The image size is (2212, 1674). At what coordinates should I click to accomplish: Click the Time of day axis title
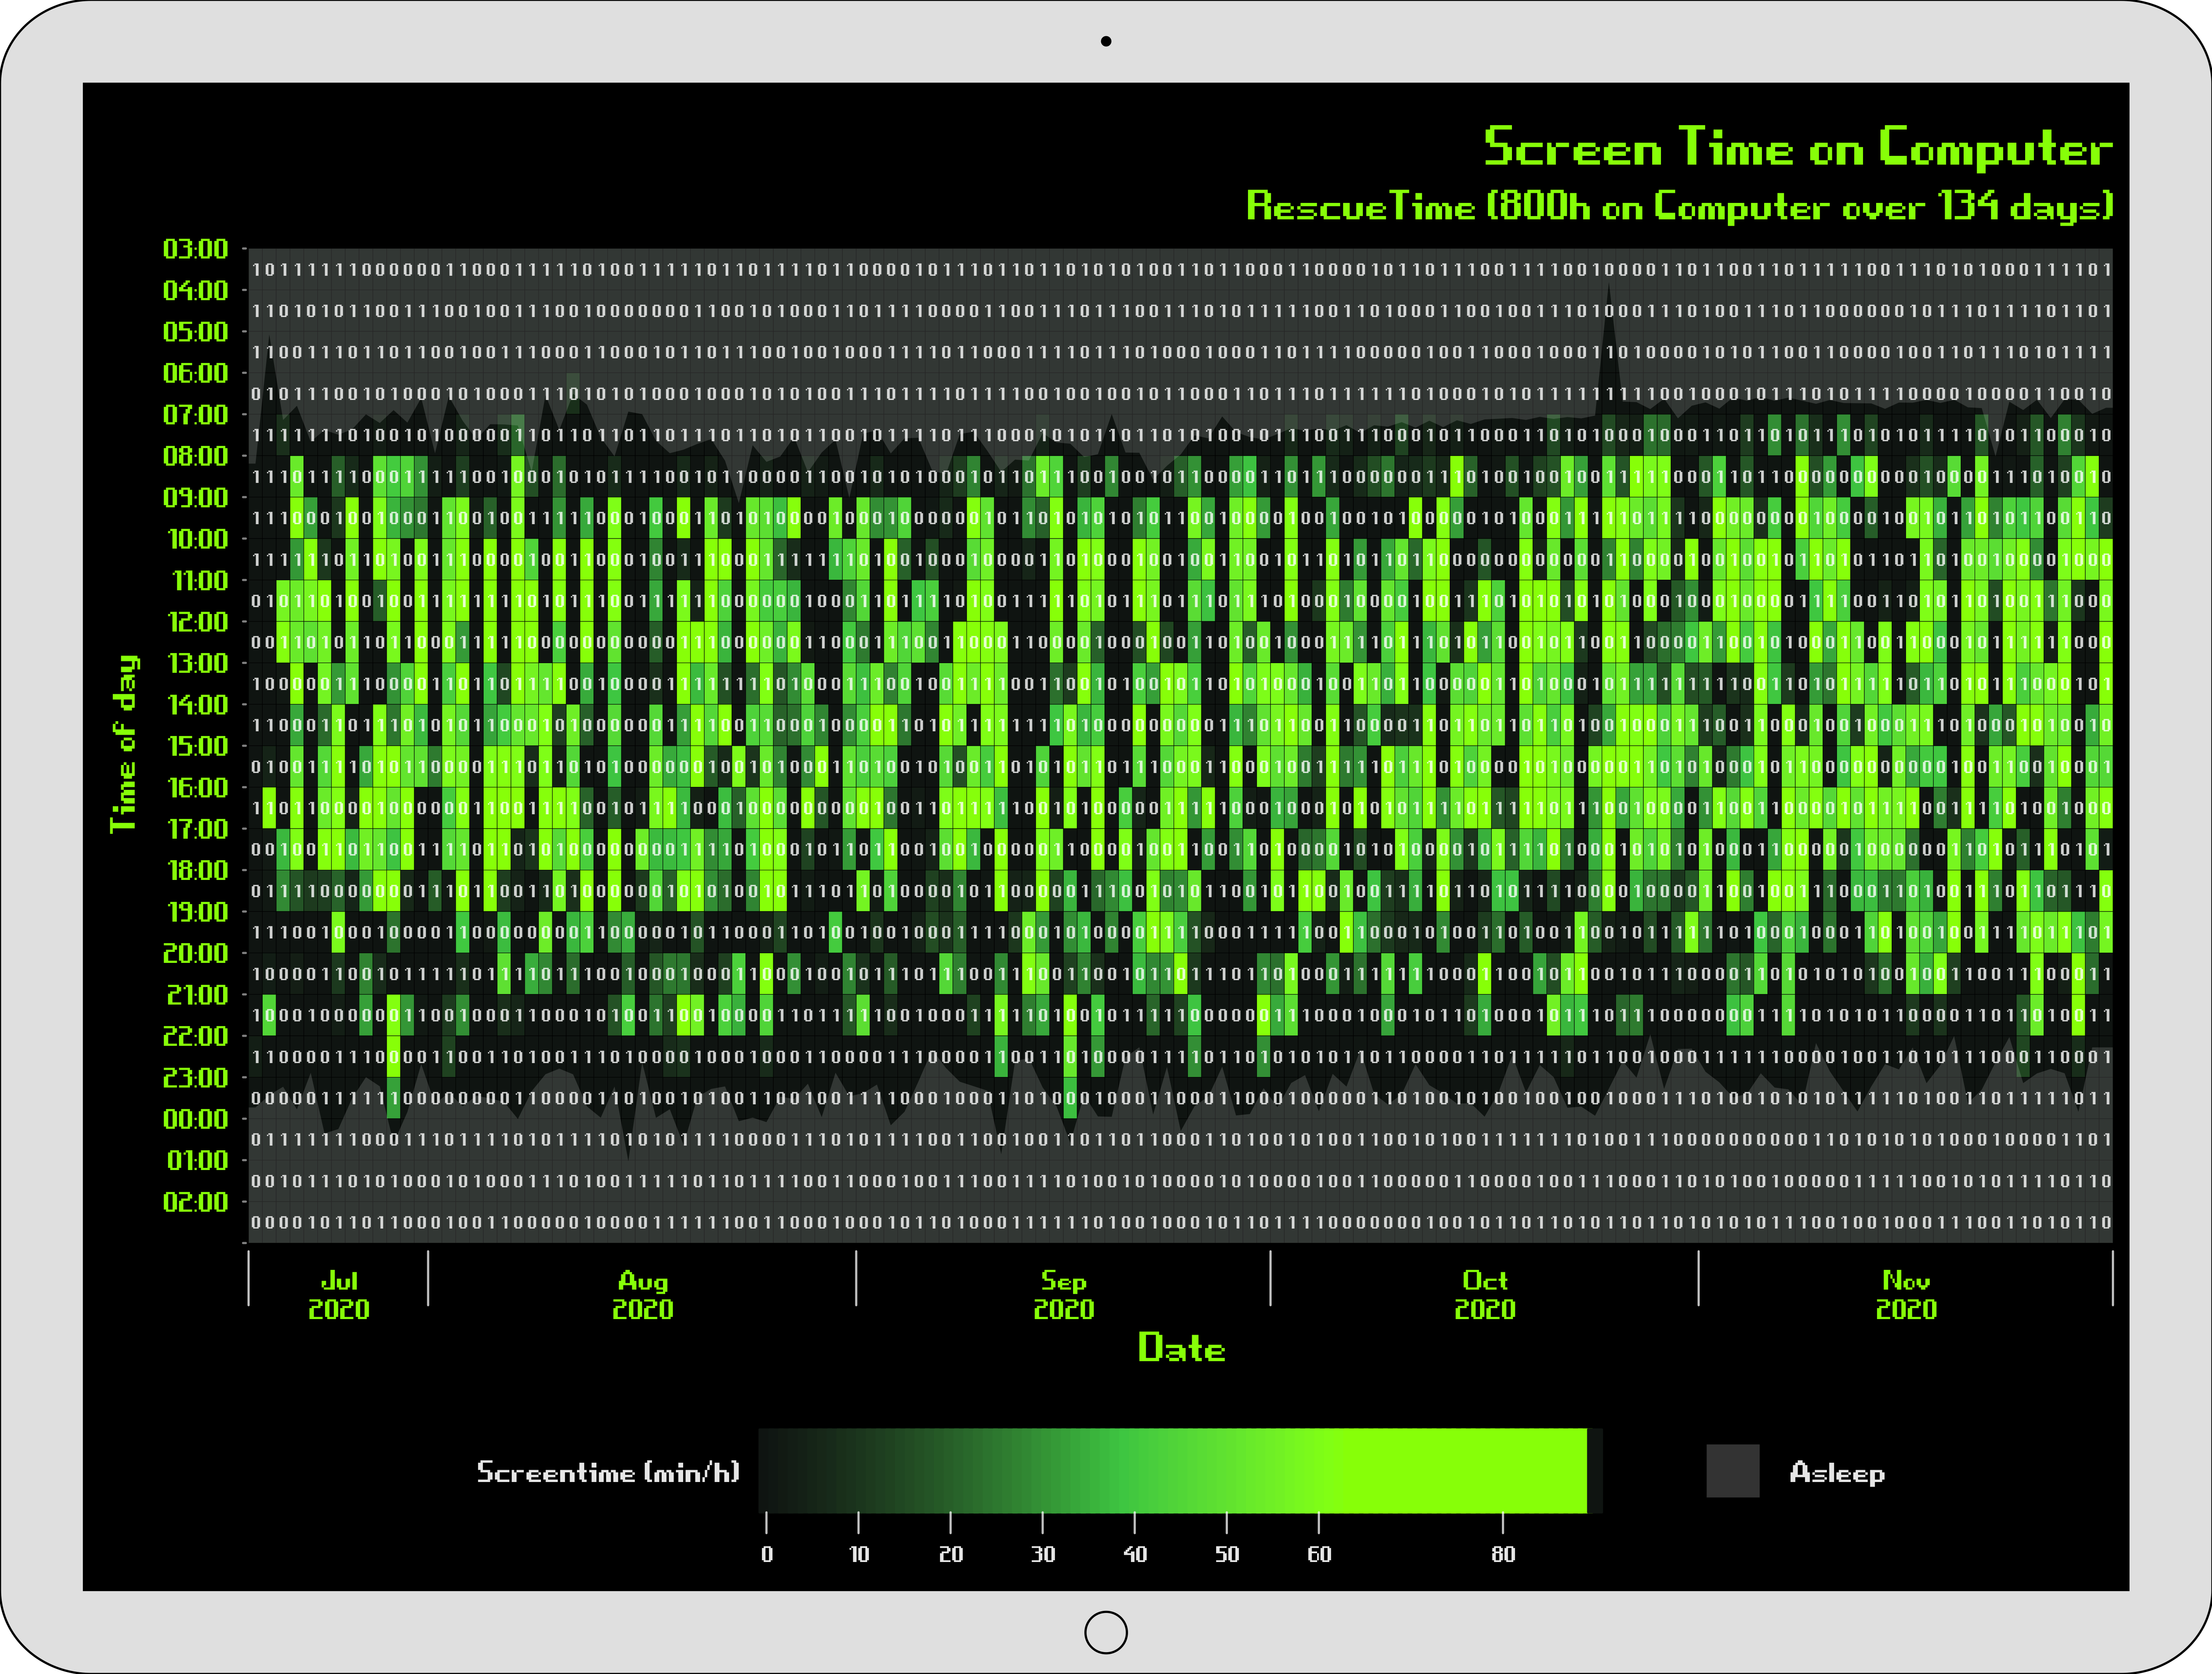pos(124,744)
